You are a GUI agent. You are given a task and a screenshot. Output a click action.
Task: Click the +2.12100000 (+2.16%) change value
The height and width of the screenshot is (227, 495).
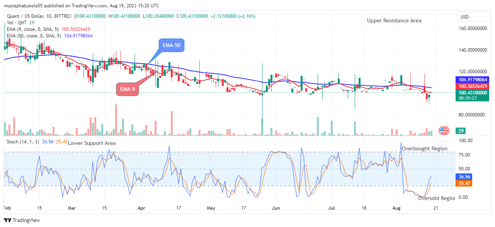coord(233,16)
